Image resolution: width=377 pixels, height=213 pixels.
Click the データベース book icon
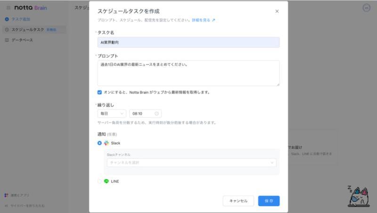coord(7,40)
